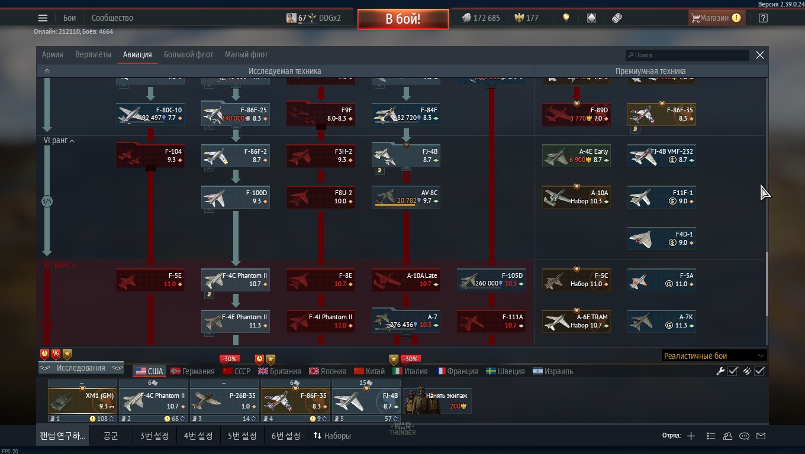Viewport: 805px width, 454px height.
Task: Select crew slot FJ-4B
Action: tap(366, 401)
